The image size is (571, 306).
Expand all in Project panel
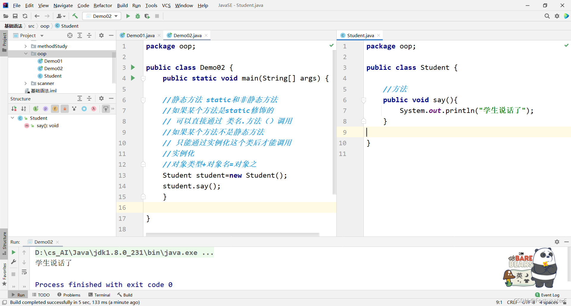tap(80, 35)
